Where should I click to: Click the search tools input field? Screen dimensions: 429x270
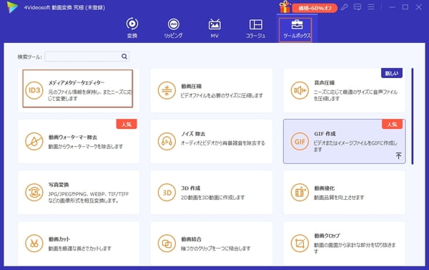pyautogui.click(x=87, y=57)
